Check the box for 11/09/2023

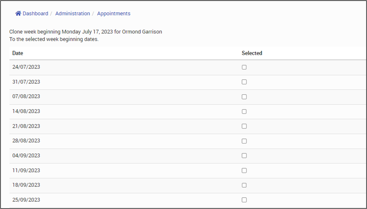coord(244,170)
